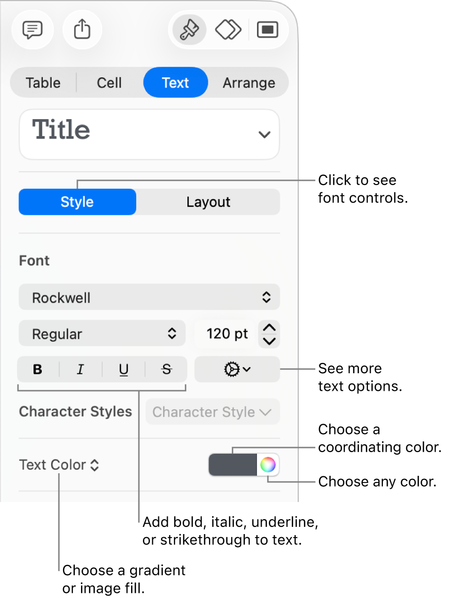
Task: Open the Title paragraph style dropdown
Action: click(149, 134)
